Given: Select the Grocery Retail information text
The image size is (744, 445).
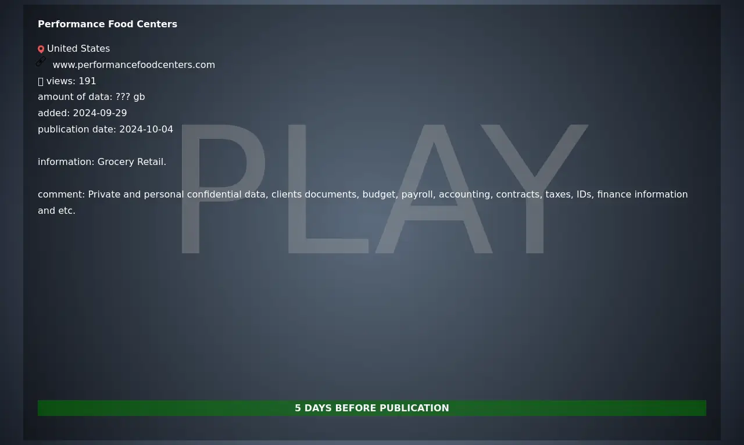Looking at the screenshot, I should pyautogui.click(x=131, y=162).
